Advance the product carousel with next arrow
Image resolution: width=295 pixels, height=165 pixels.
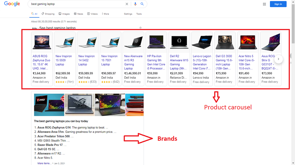[278, 59]
